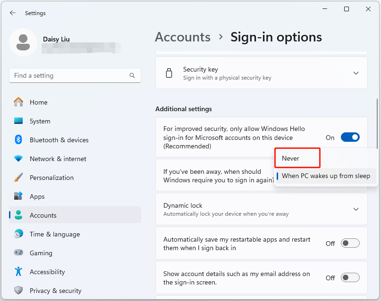Click the Security key heading text
The image size is (381, 301).
point(201,69)
